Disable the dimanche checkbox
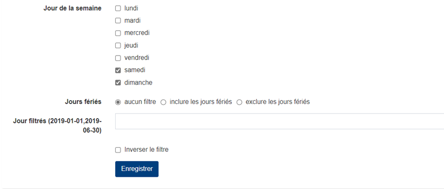The height and width of the screenshot is (189, 444). coord(118,83)
